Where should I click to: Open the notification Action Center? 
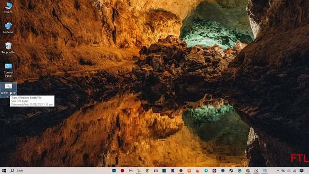pos(301,171)
